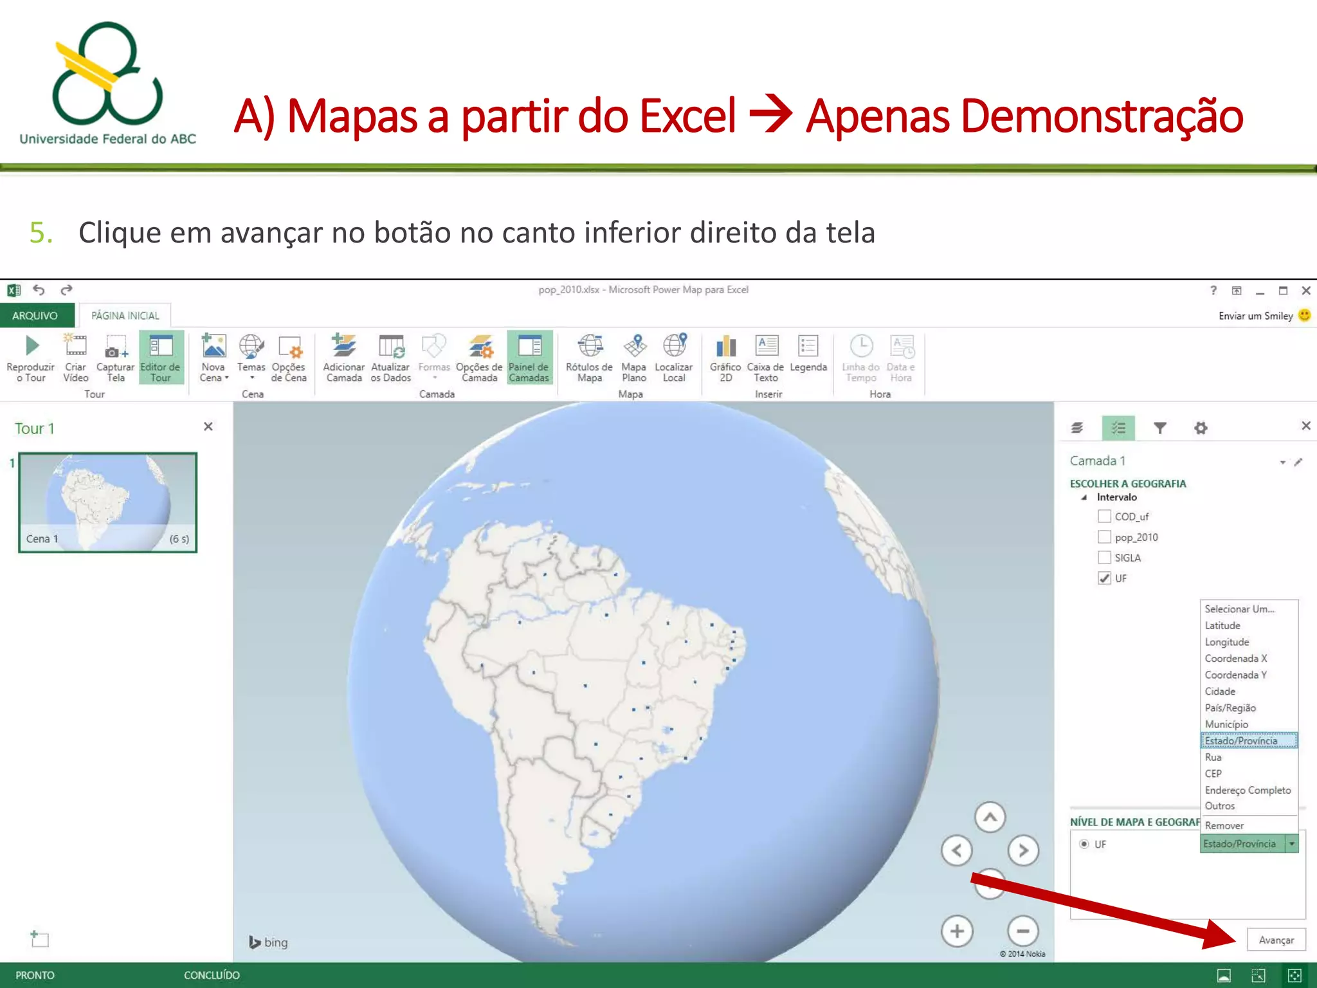Zoom in with plus button
1317x988 pixels.
pos(957,931)
